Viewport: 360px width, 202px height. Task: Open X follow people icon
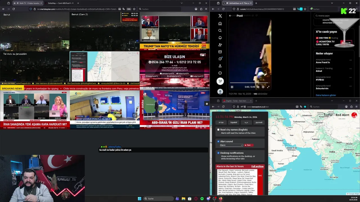pos(220,45)
